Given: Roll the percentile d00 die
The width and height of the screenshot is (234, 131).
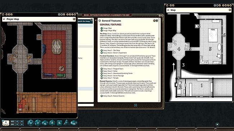Looking at the screenshot, I should click(x=74, y=123).
